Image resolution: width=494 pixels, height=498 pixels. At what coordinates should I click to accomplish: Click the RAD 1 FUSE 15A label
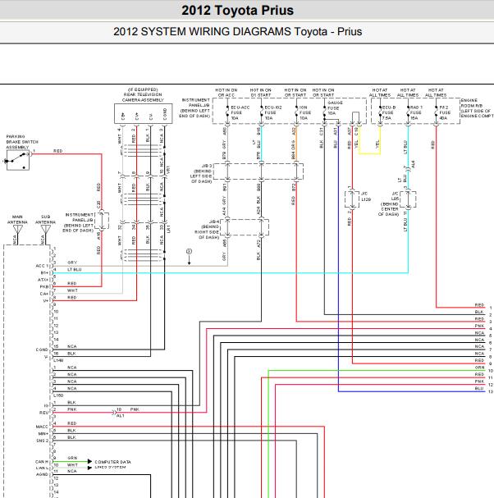[416, 112]
